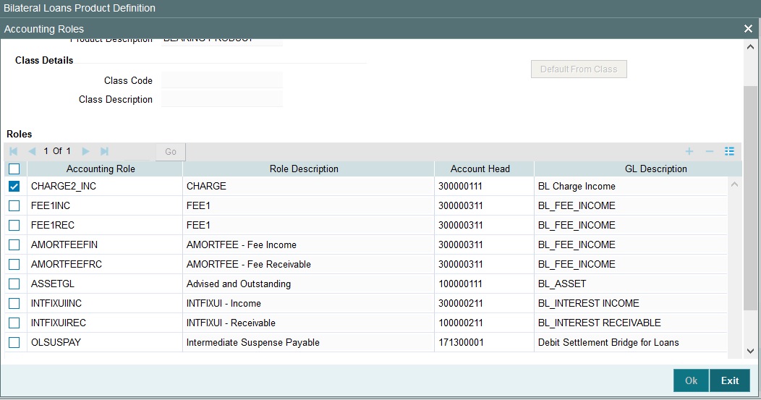Click the dialog scrollbar down arrow

(750, 351)
